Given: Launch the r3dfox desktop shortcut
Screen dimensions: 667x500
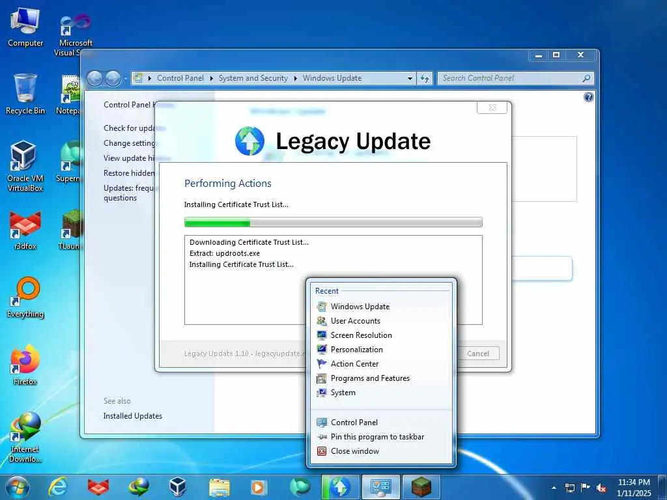Looking at the screenshot, I should (25, 230).
